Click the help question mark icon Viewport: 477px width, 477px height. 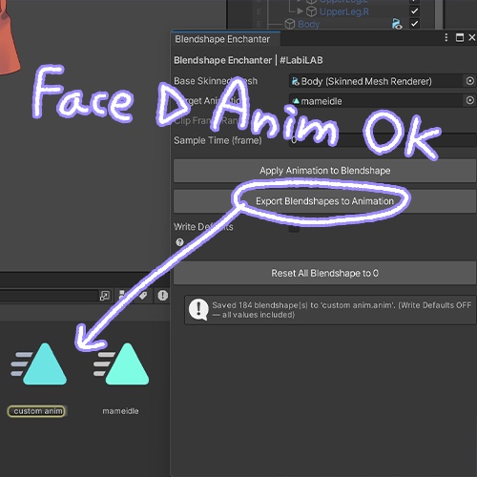coord(179,242)
